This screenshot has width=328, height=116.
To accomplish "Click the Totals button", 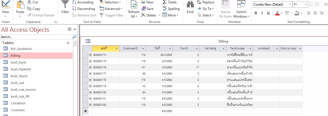I will tap(170, 2).
